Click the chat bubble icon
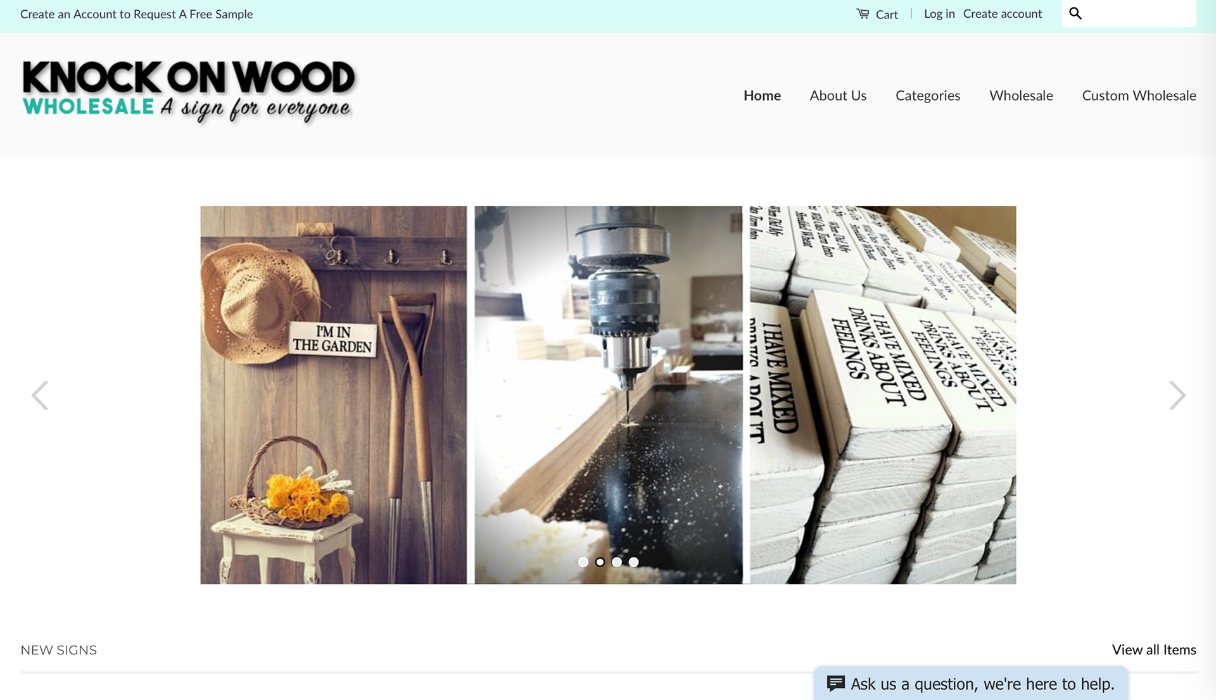Viewport: 1216px width, 700px height. tap(836, 684)
